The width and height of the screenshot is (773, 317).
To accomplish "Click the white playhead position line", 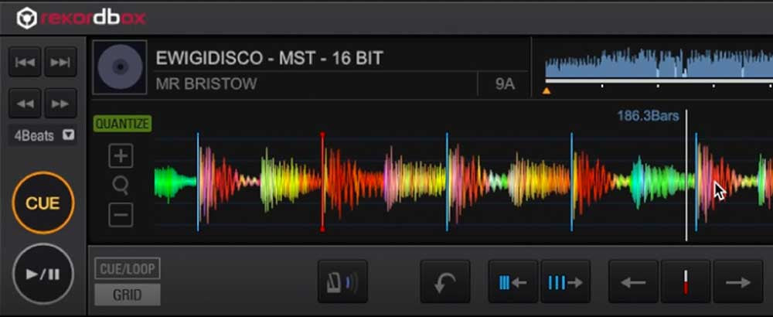I will 686,176.
